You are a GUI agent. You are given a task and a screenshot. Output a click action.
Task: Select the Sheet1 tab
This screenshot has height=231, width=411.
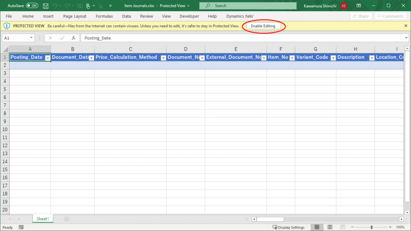coord(43,219)
